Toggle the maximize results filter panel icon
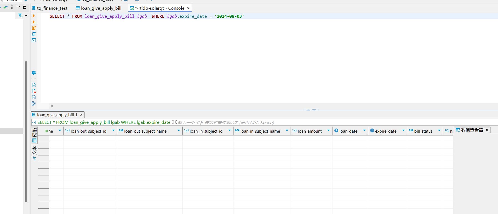This screenshot has width=498, height=214. (x=174, y=122)
